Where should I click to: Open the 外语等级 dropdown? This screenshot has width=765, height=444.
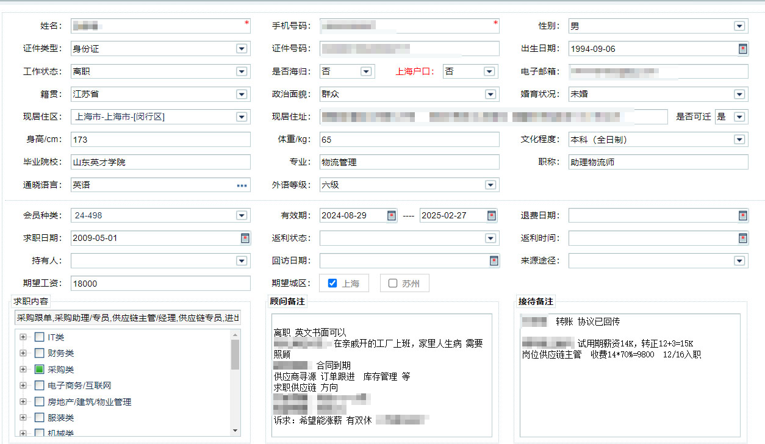490,185
